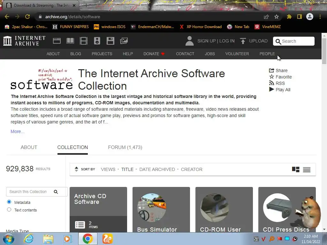Open Windows Start button
Screen dimensions: 327x245
[x=8, y=239]
